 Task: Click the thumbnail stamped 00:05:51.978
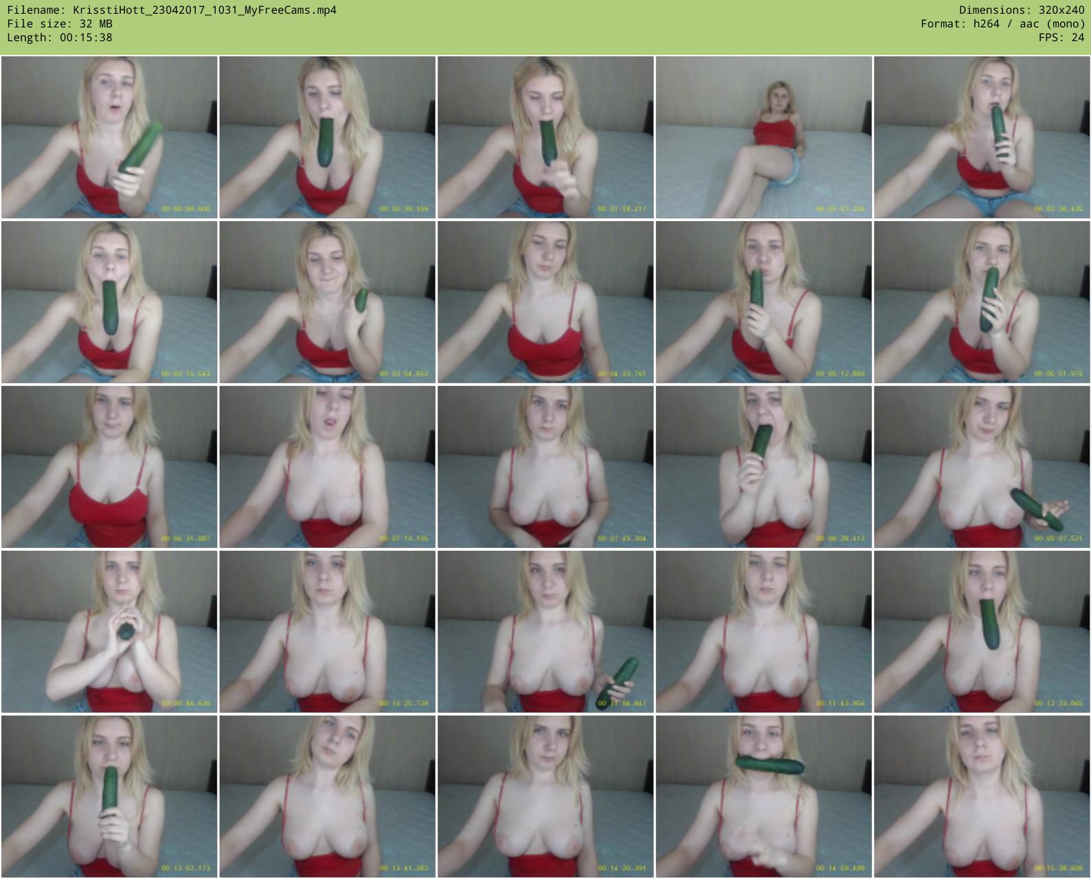[982, 302]
